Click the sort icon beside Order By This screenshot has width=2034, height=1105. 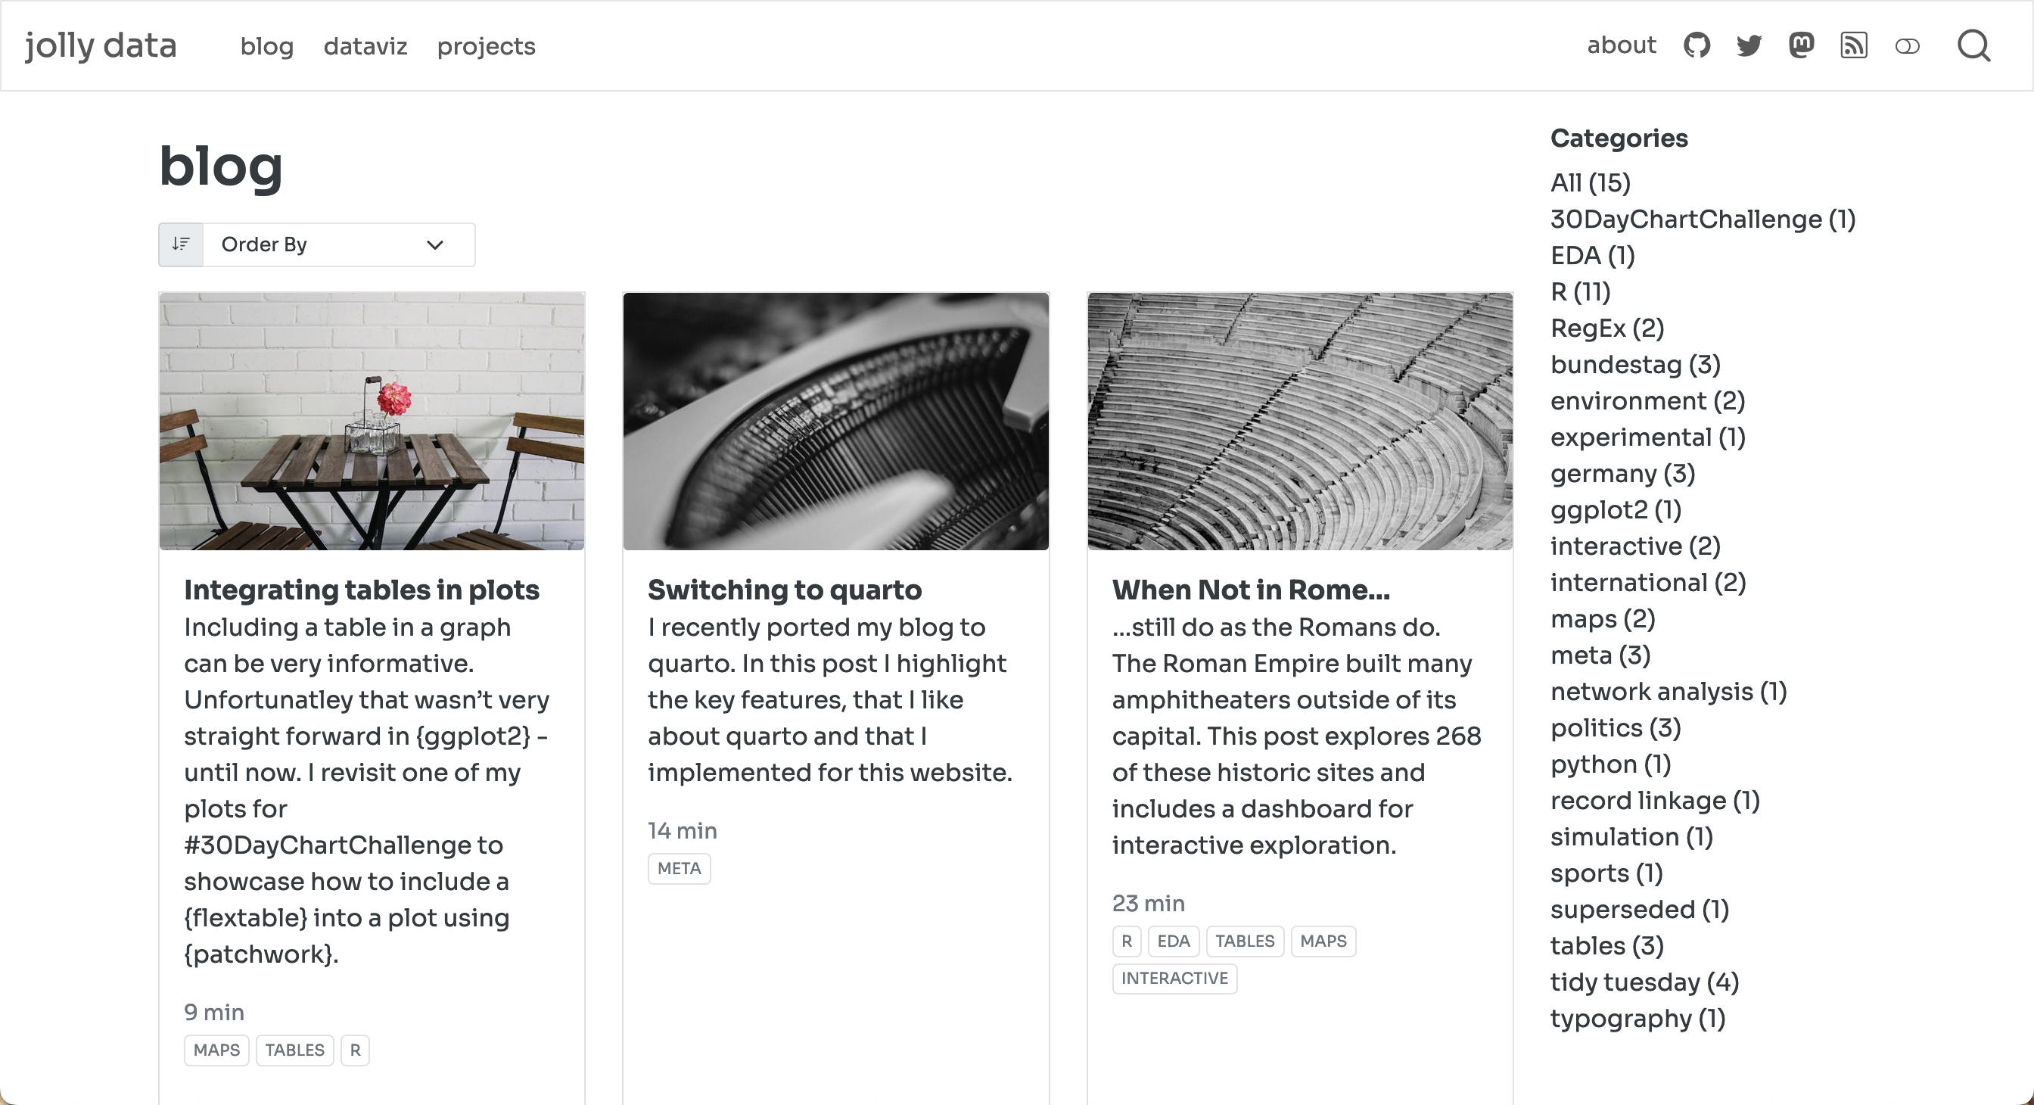(181, 244)
